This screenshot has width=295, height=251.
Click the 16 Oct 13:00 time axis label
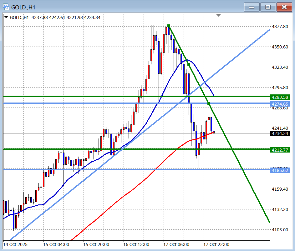click(x=136, y=244)
